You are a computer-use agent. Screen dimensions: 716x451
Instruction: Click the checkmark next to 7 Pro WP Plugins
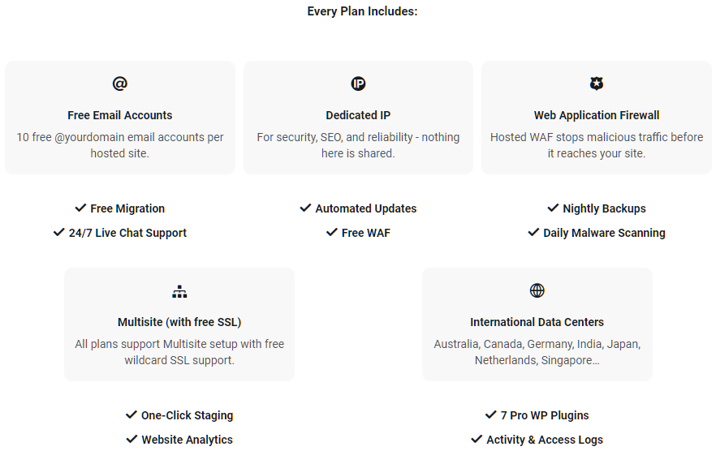coord(491,415)
